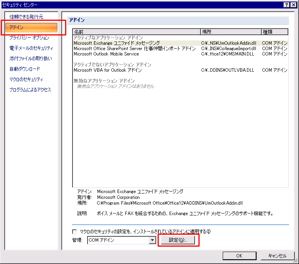
Task: Select Microsoft Exchange ユニファイド メッセージング row
Action: [180, 43]
